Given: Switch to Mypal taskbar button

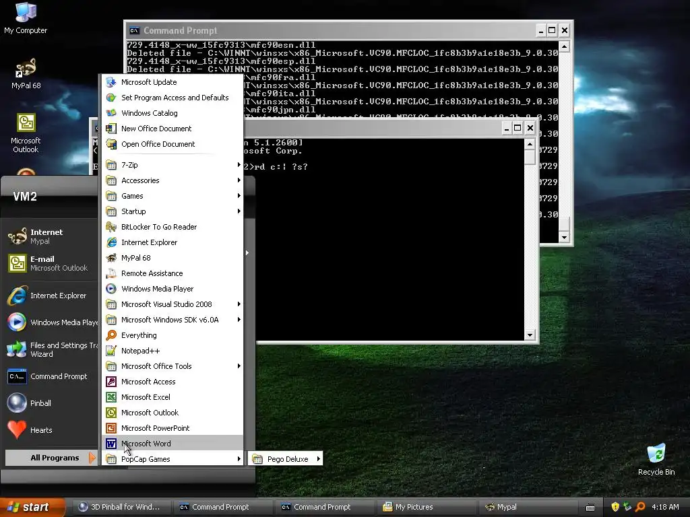Looking at the screenshot, I should point(527,507).
